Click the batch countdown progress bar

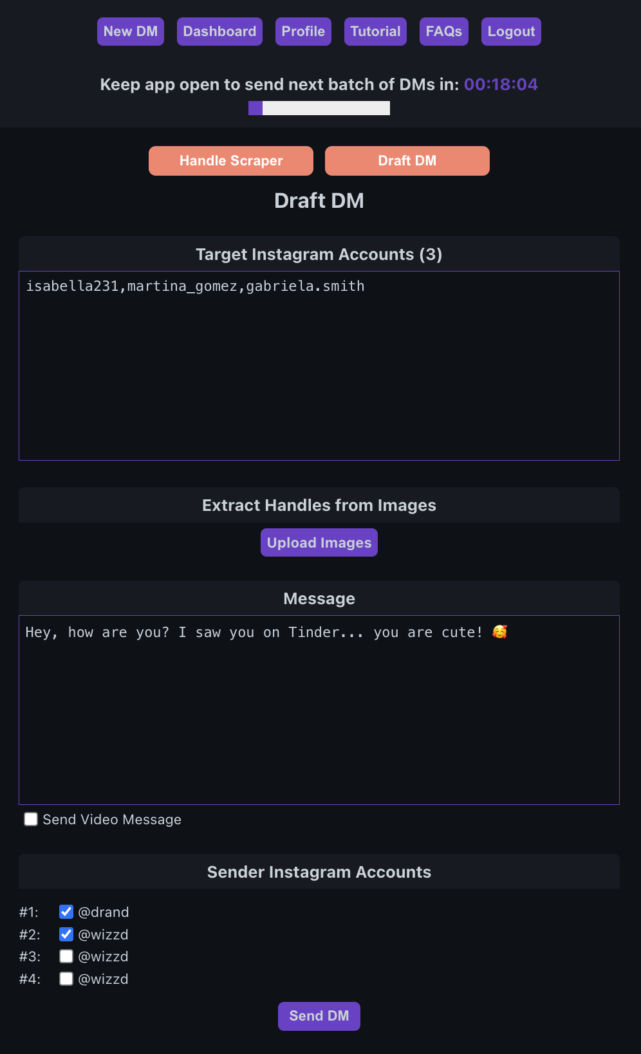click(x=319, y=108)
